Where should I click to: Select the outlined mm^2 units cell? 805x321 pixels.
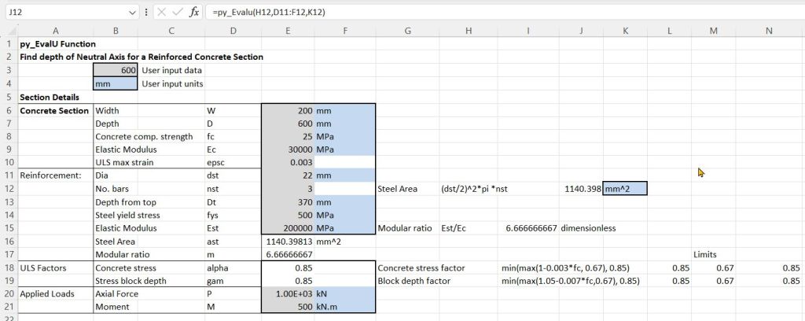pyautogui.click(x=625, y=189)
